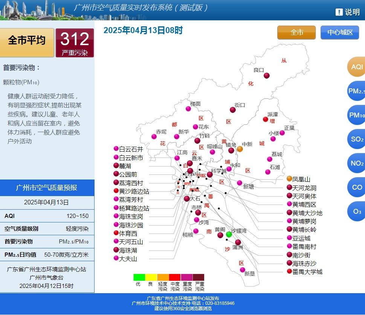Click the 312 严重污染 AQI value box
Viewport: 365px width, 315px height.
[x=75, y=43]
